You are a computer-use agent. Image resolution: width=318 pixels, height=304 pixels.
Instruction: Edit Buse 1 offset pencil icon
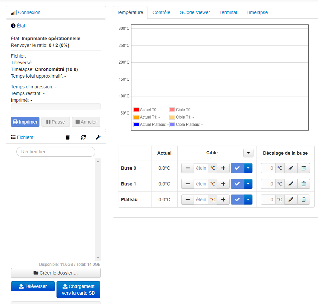click(291, 184)
